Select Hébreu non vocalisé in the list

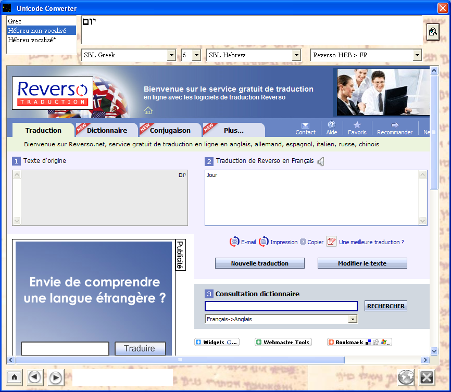point(41,30)
